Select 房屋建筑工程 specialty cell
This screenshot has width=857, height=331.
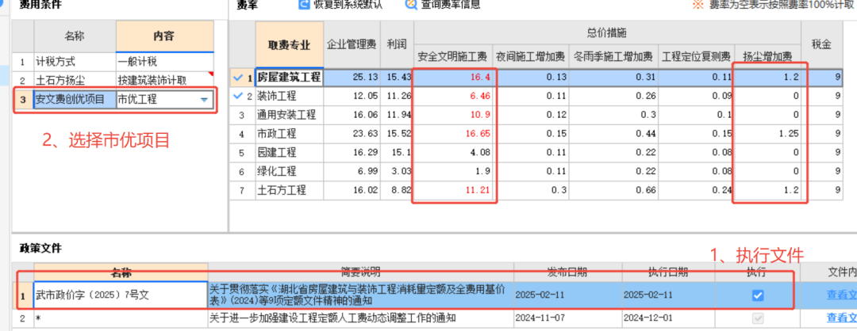pos(289,78)
